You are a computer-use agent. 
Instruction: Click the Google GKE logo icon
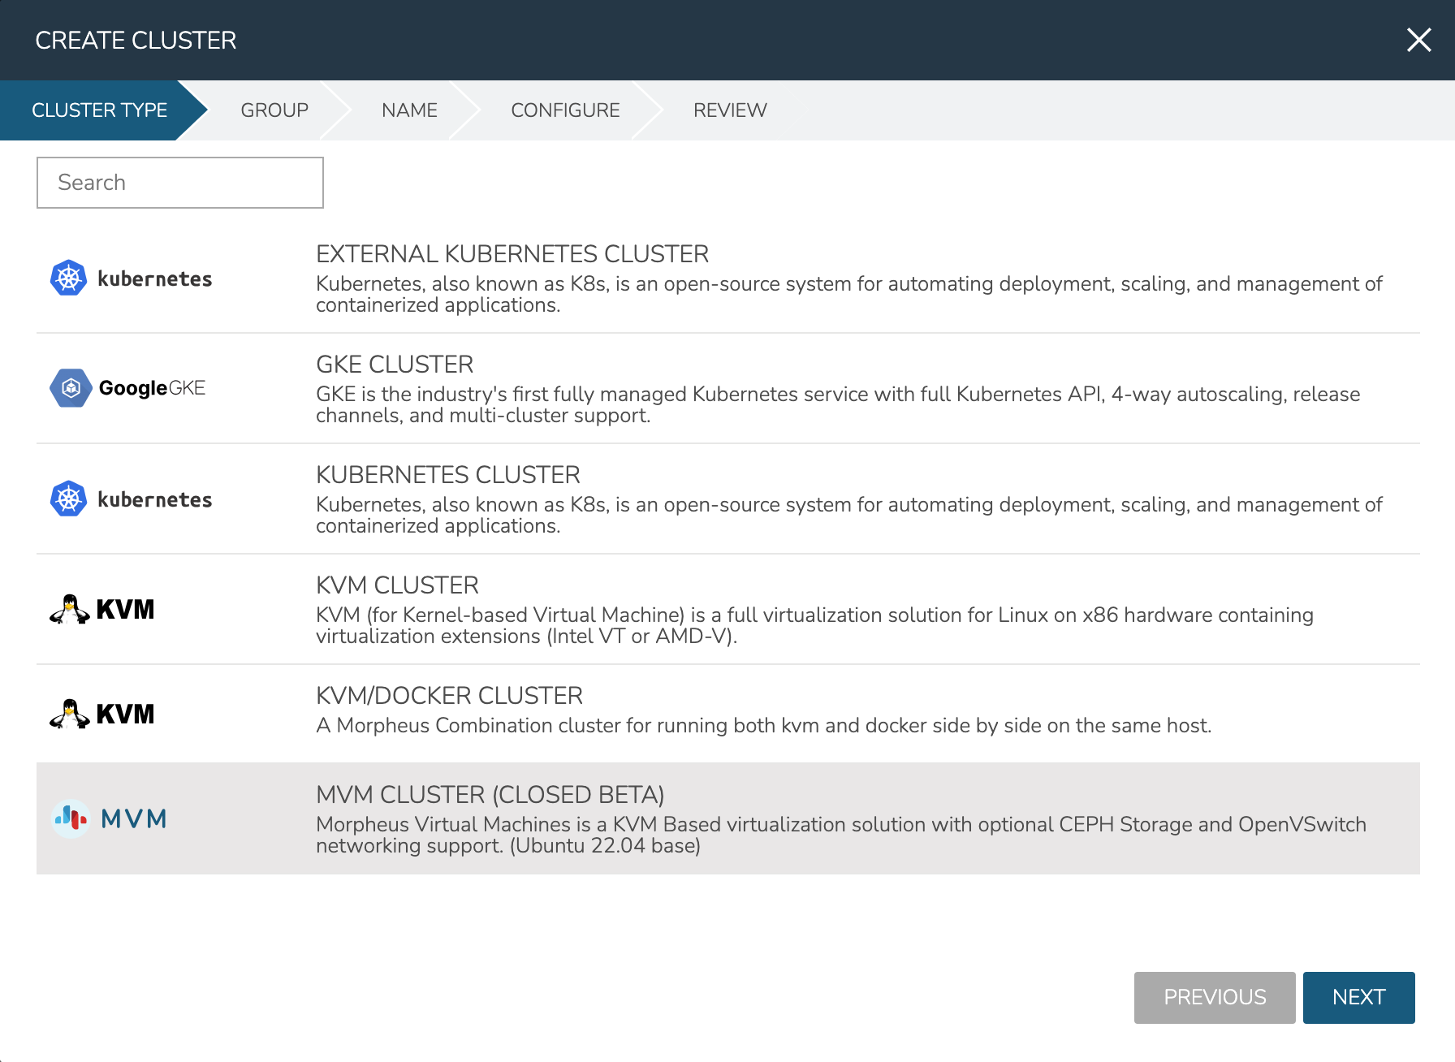point(71,388)
